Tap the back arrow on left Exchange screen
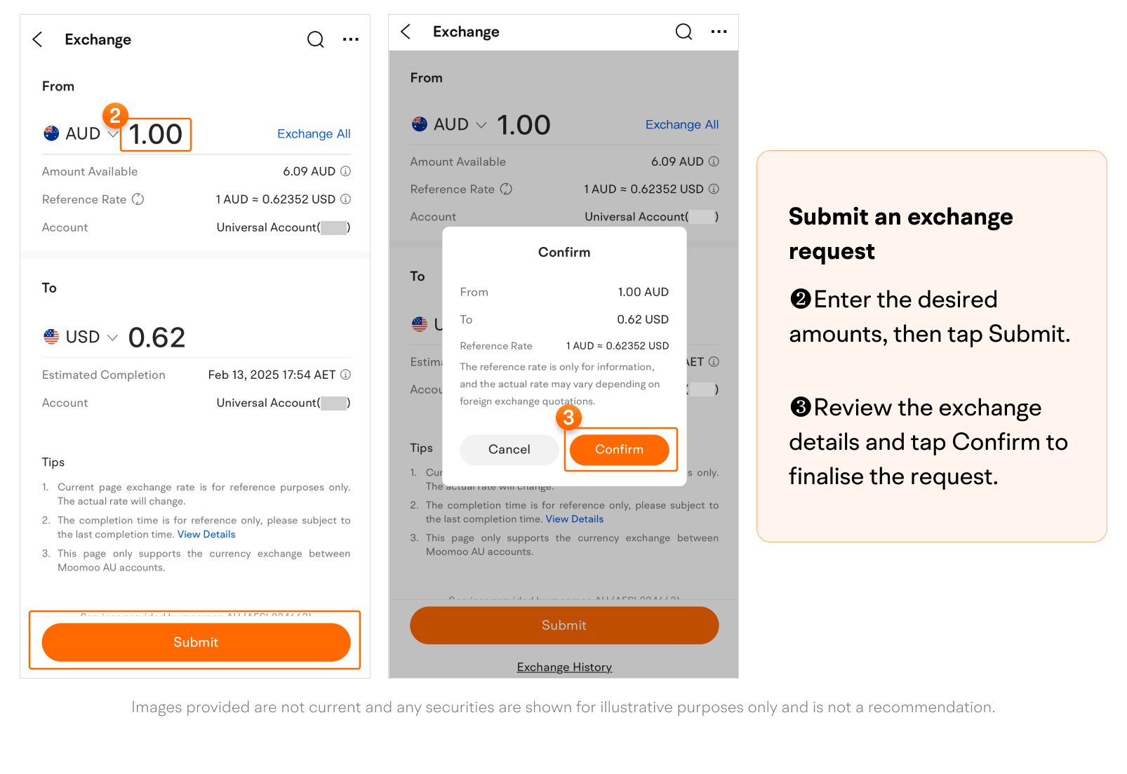 pos(38,40)
